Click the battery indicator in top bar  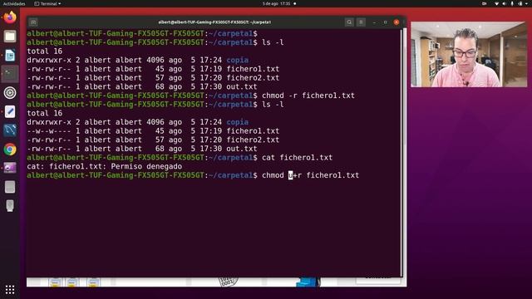pyautogui.click(x=520, y=3)
